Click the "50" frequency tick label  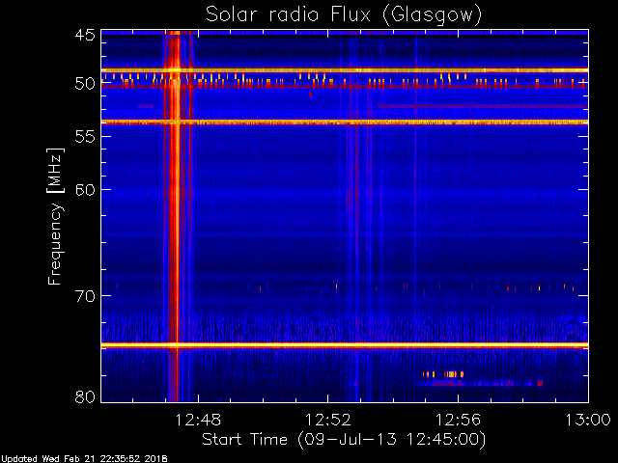(x=85, y=83)
